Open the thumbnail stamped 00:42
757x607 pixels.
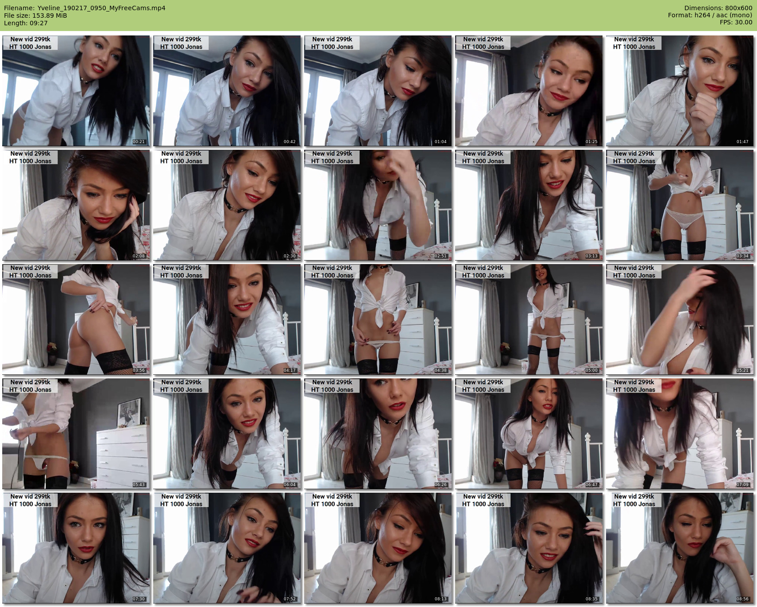(x=227, y=91)
